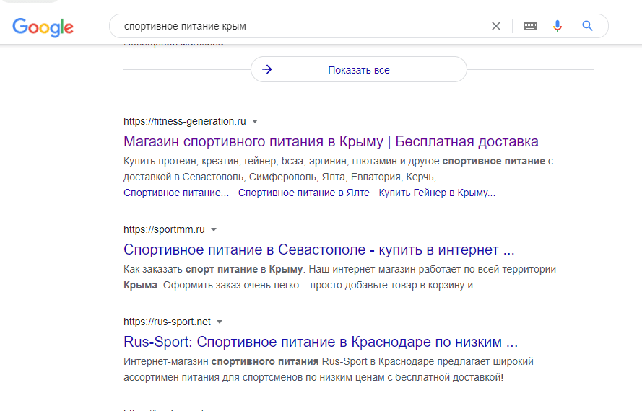Start voice search with microphone icon
The width and height of the screenshot is (642, 411).
click(x=558, y=26)
